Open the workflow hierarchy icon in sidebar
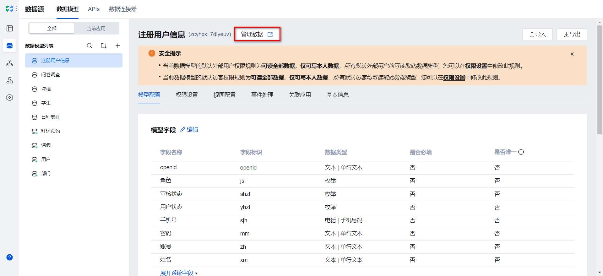603x276 pixels. [x=10, y=63]
